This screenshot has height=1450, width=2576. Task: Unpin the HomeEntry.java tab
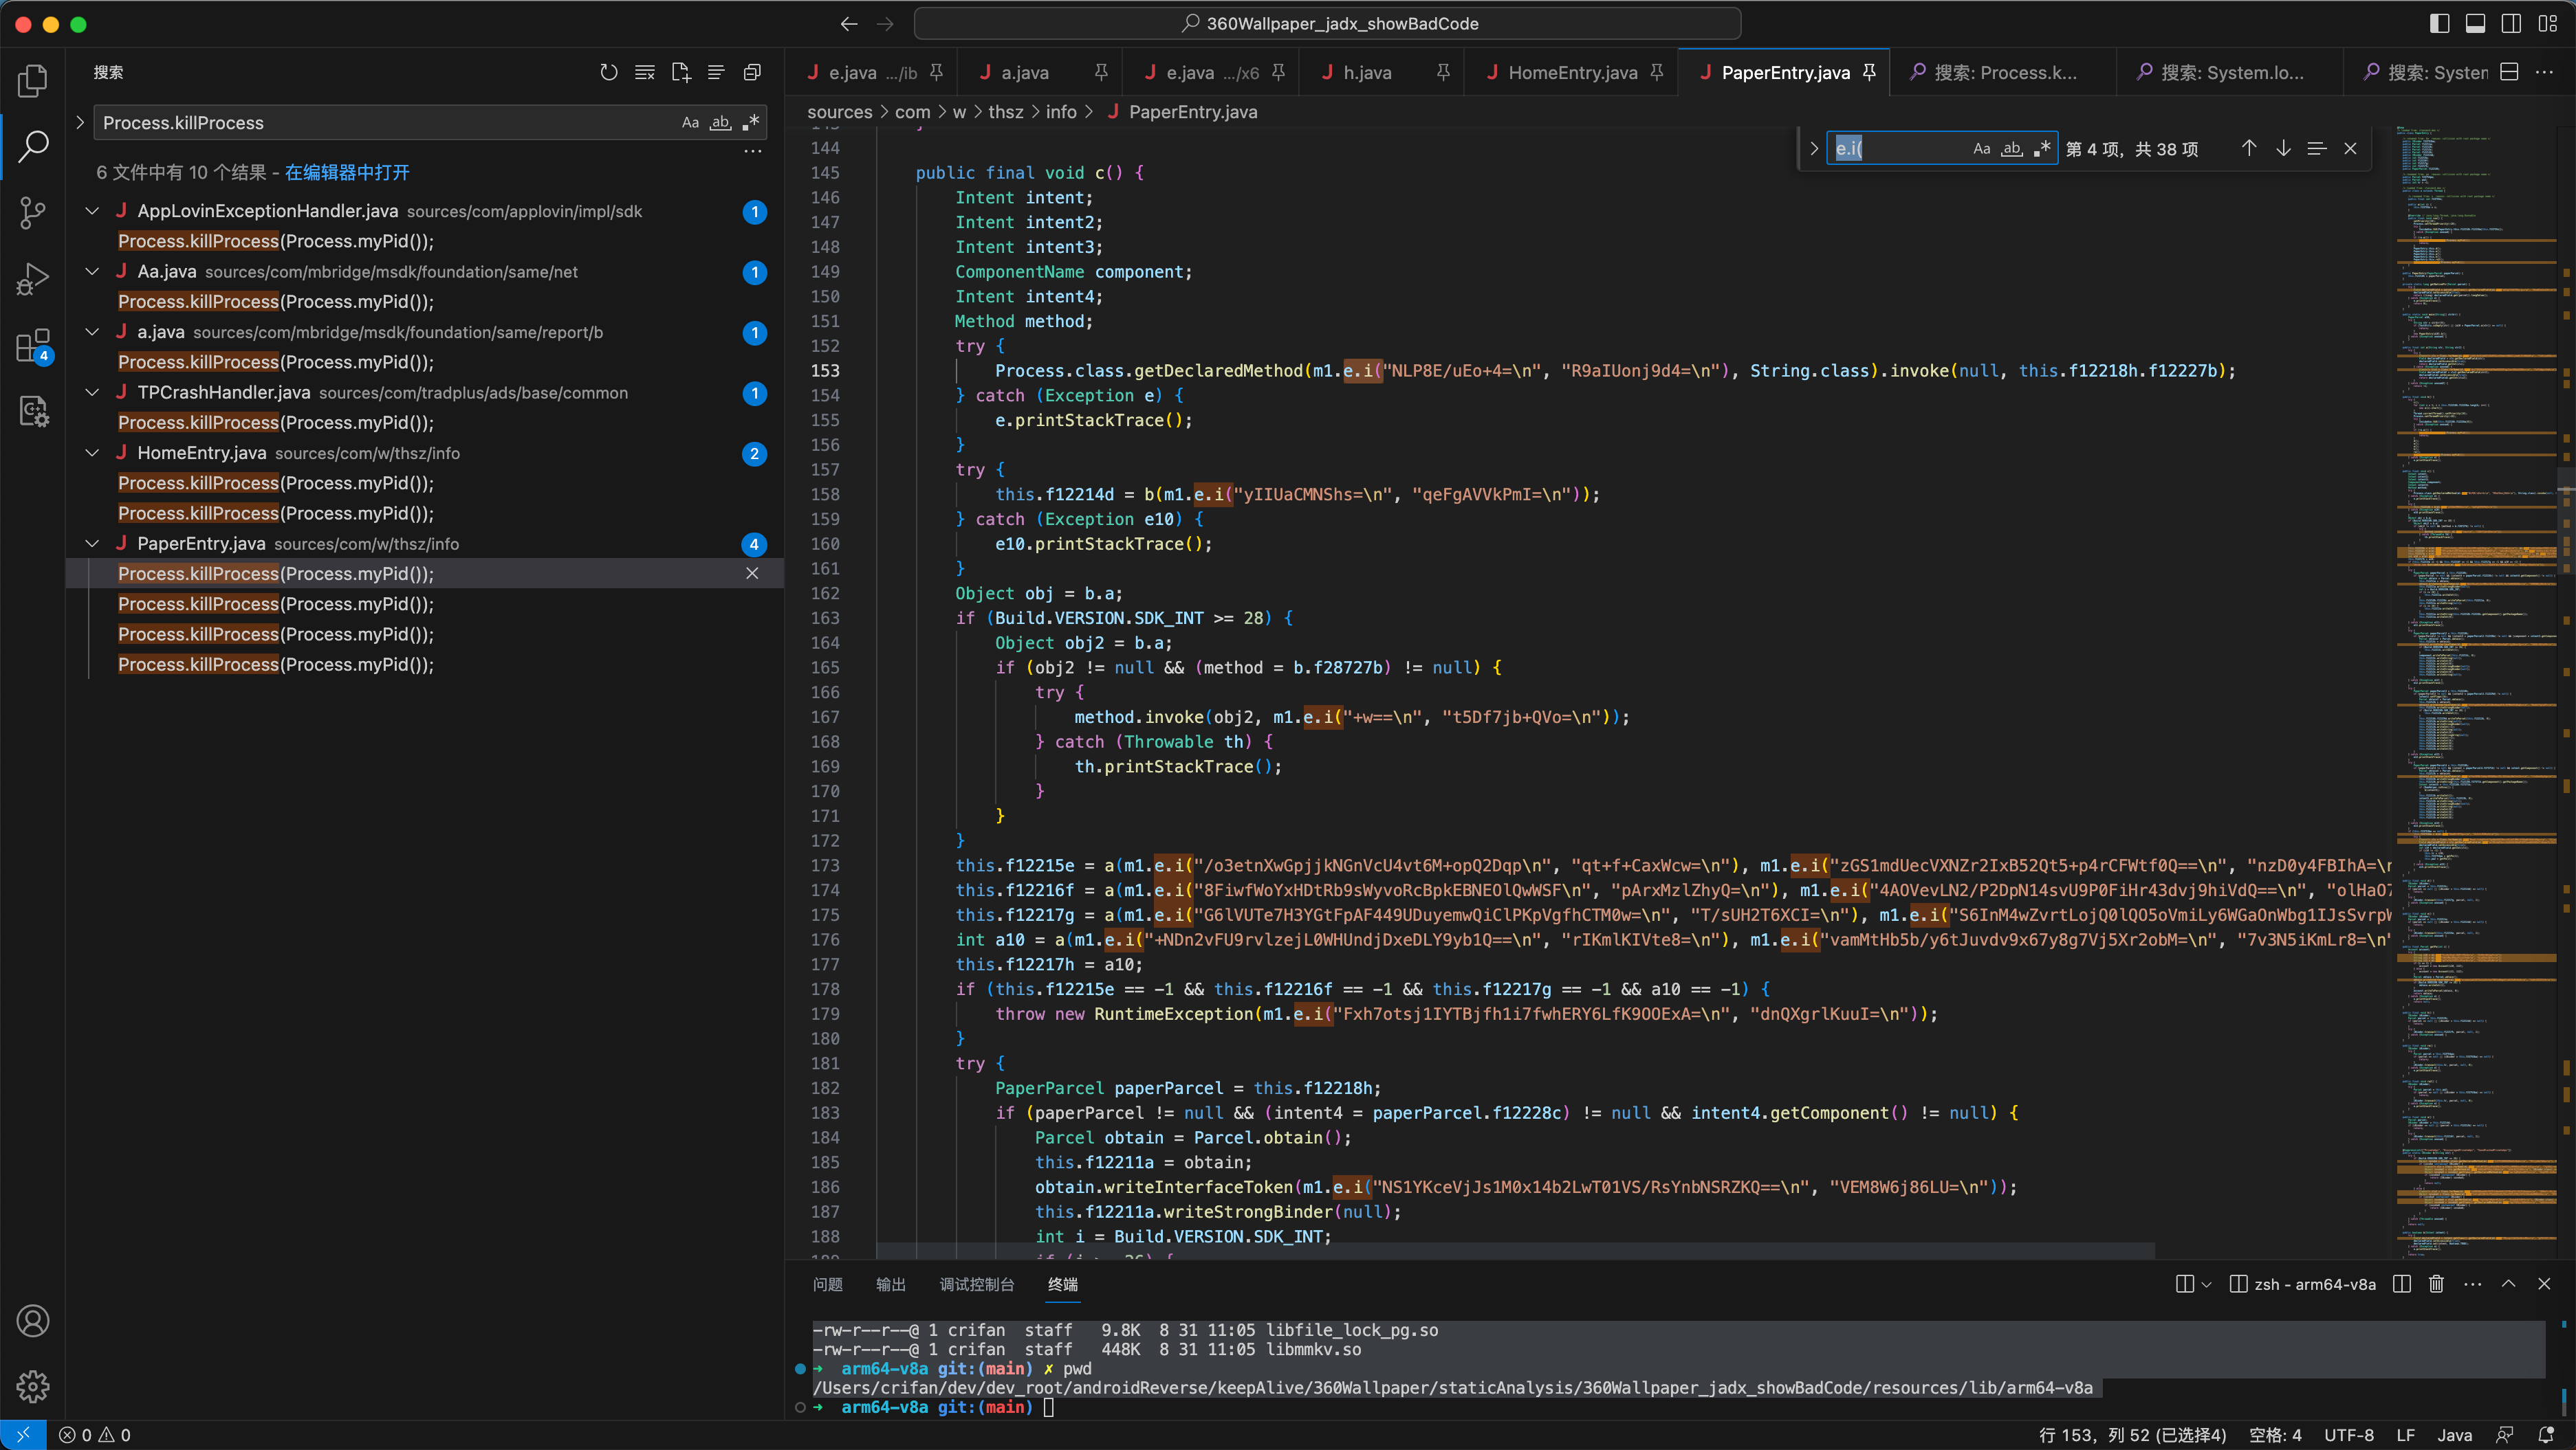(1657, 72)
